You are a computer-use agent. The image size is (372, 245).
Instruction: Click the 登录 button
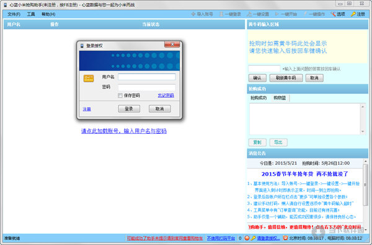coord(129,109)
